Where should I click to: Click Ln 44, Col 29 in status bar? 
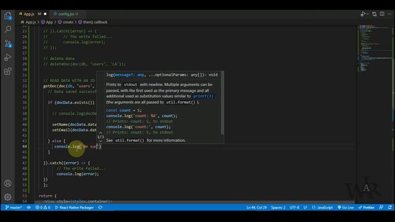257,207
